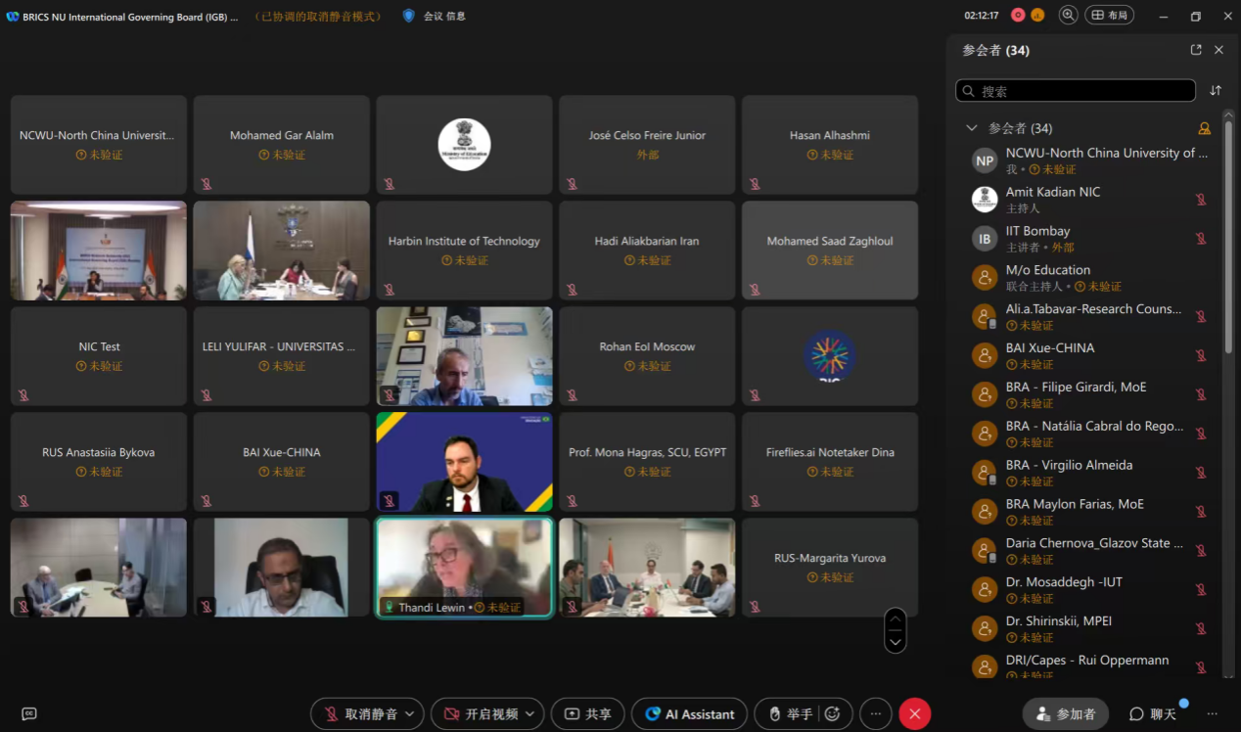Click the 共享 share screen button
1241x732 pixels.
pyautogui.click(x=587, y=714)
